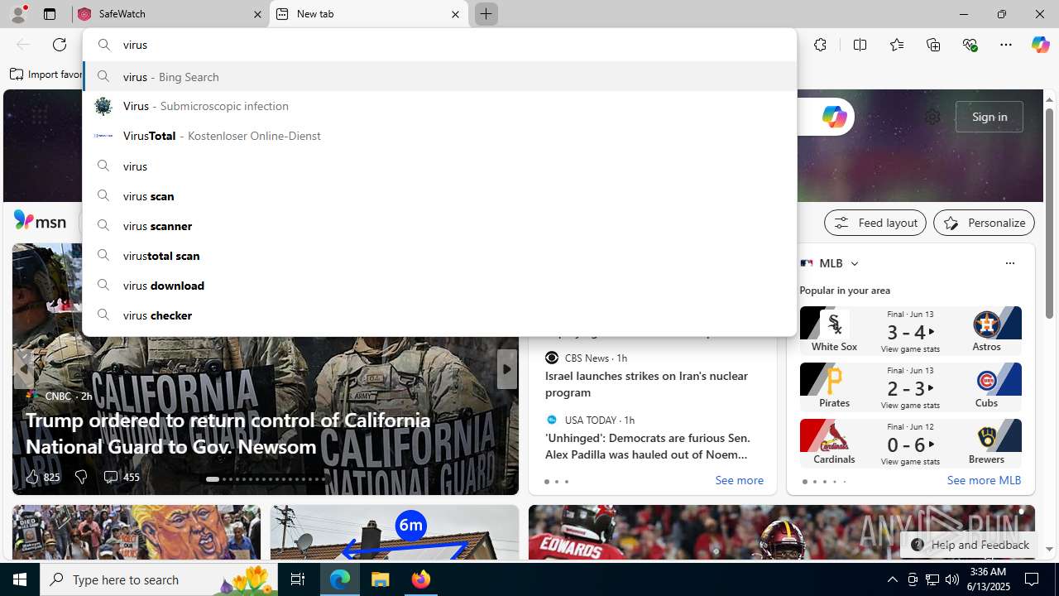The width and height of the screenshot is (1059, 596).
Task: Open the Windows Start menu
Action: pos(20,579)
